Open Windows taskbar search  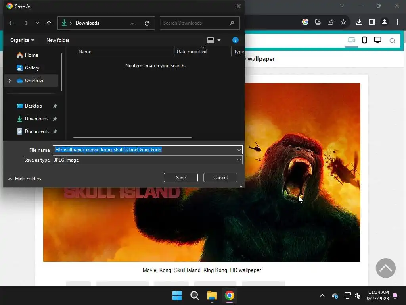coord(194,295)
